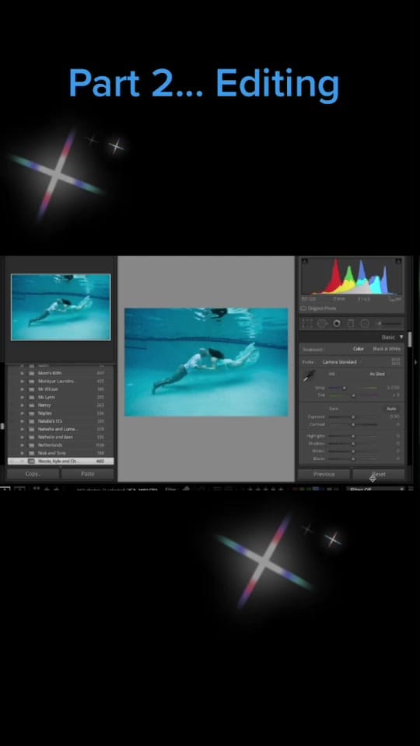Click the Basic panel header label
The height and width of the screenshot is (746, 420).
[388, 336]
